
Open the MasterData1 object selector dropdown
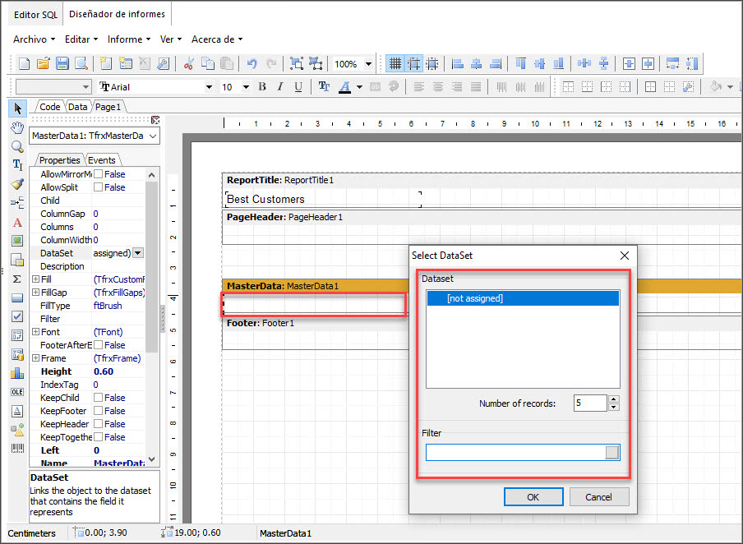click(153, 136)
